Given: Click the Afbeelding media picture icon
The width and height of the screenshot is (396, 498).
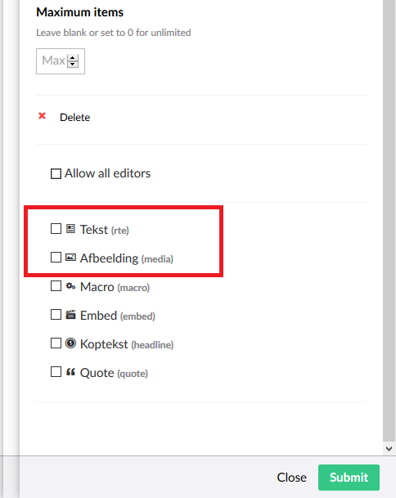Looking at the screenshot, I should pyautogui.click(x=70, y=258).
